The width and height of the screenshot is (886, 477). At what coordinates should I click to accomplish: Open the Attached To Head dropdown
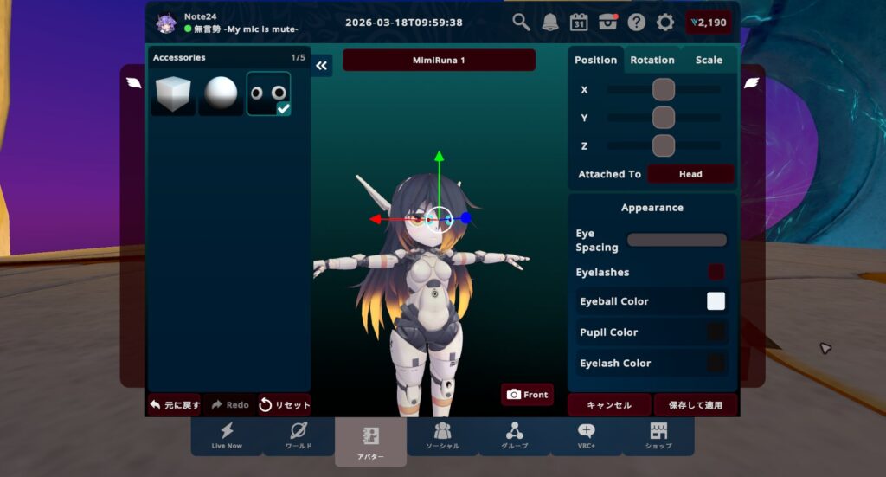click(x=690, y=174)
